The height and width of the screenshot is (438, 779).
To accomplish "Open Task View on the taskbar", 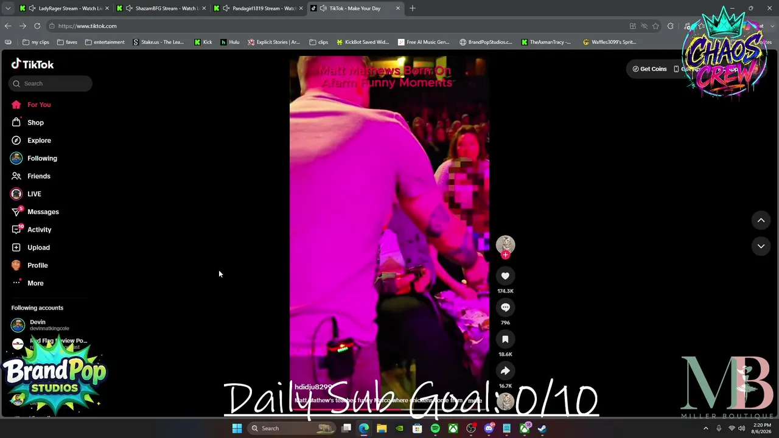I will click(x=346, y=428).
